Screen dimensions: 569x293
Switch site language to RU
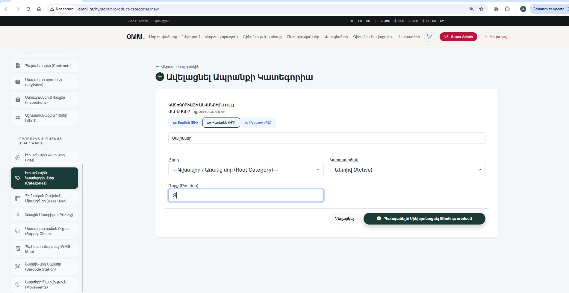pyautogui.click(x=368, y=21)
